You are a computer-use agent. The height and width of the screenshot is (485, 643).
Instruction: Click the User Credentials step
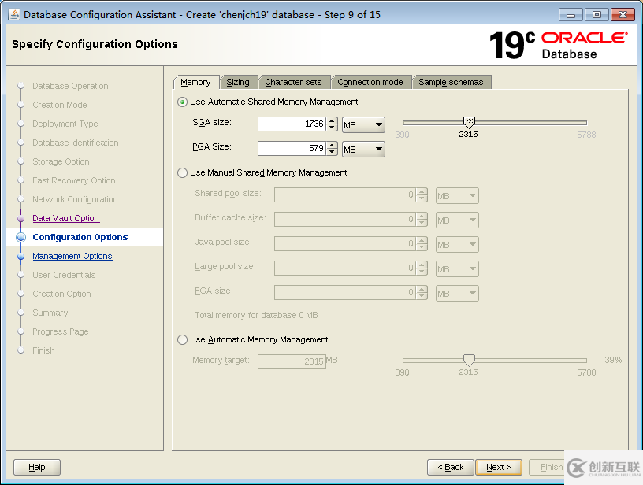pyautogui.click(x=64, y=275)
